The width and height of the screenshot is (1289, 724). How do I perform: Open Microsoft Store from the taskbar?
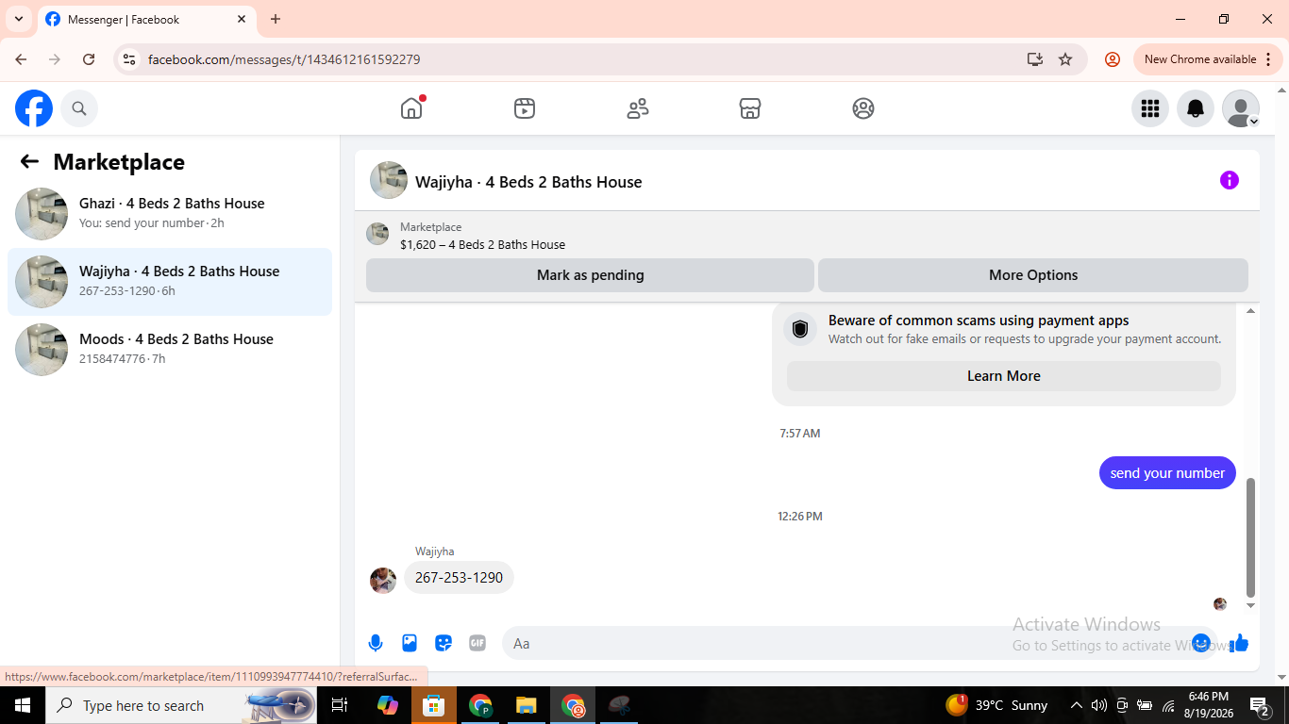434,705
